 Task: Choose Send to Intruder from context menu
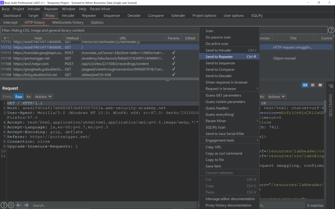(229, 50)
